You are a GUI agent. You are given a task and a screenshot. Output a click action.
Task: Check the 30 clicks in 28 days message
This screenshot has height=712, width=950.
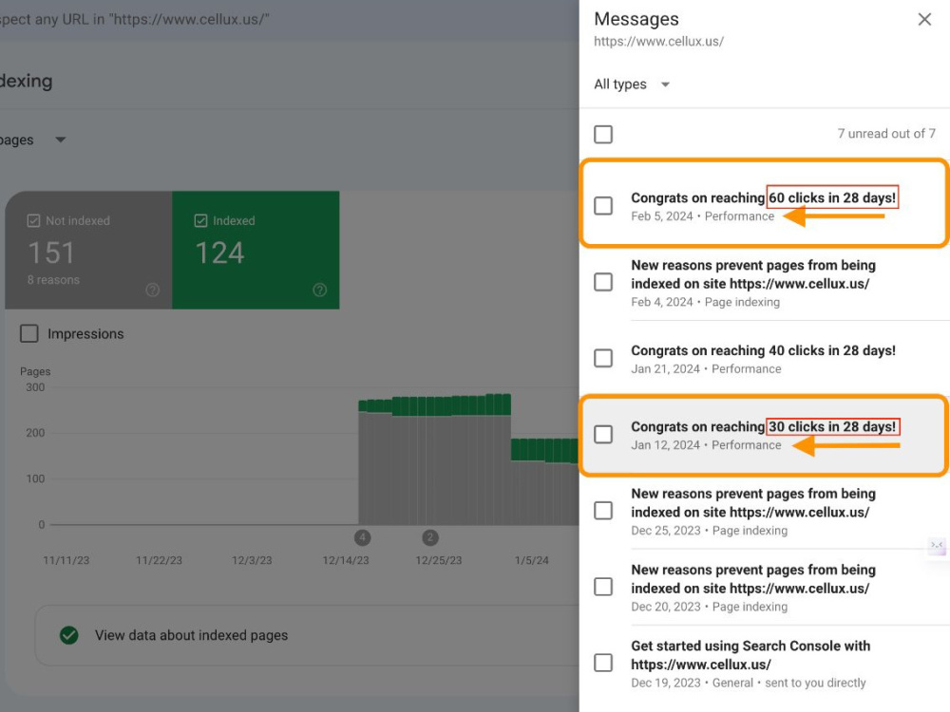pos(603,434)
